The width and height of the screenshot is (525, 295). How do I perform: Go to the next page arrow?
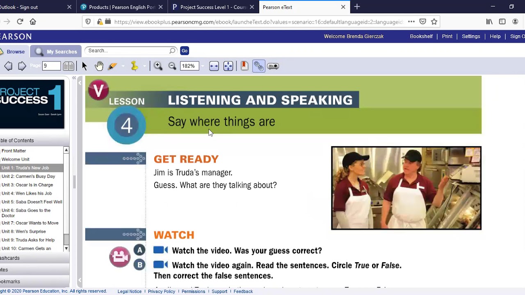point(22,66)
